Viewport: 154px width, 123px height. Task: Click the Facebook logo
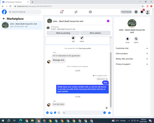(x=4, y=12)
